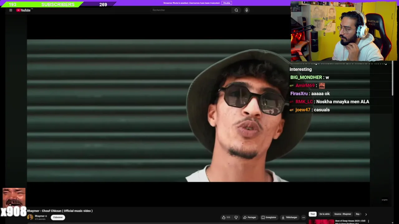399x224 pixels.
Task: Click the 193 subscriber count in the overlay
Action: [12, 4]
